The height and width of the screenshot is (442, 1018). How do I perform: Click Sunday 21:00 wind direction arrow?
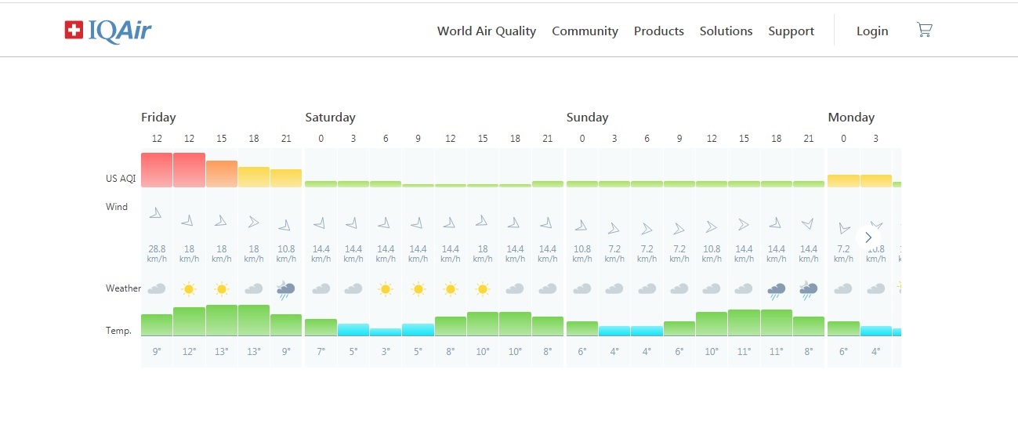(x=808, y=224)
